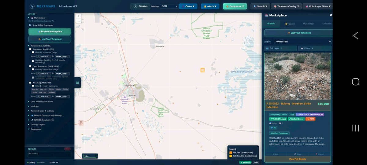This screenshot has width=367, height=165.
Task: Click the Browse Marketplace button
Action: point(50,31)
